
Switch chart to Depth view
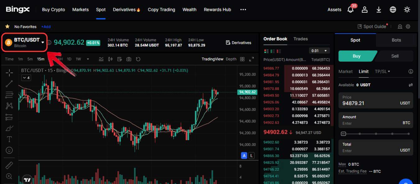231,59
